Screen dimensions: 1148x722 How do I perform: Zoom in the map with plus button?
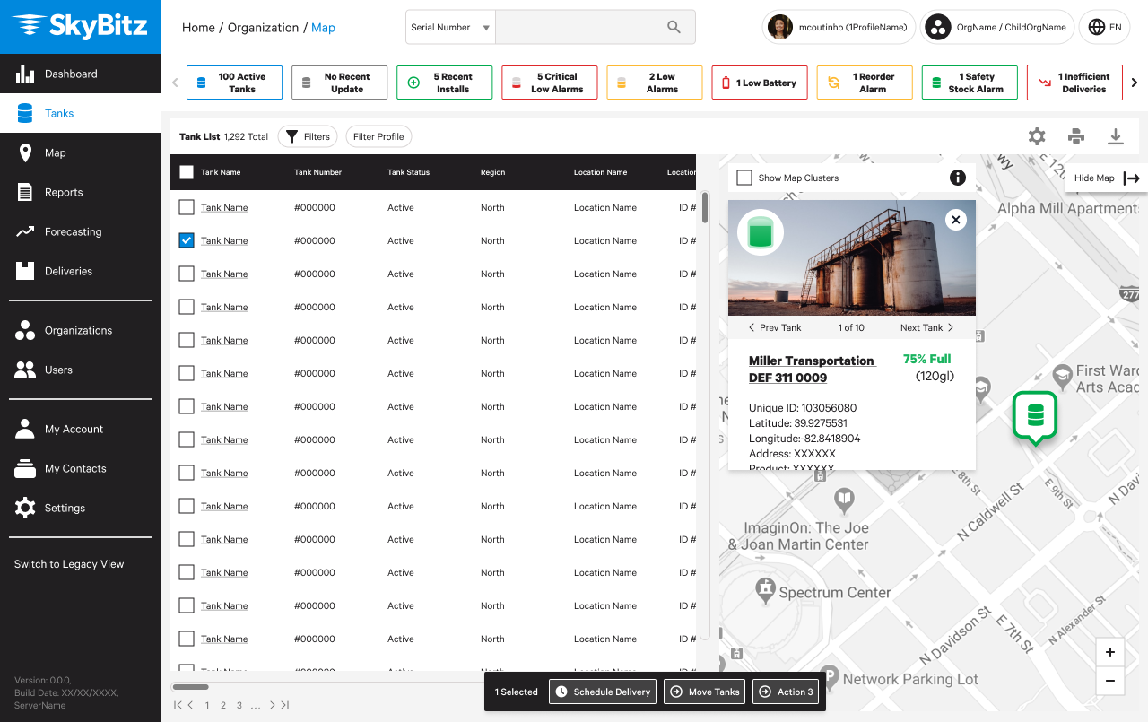(1109, 652)
